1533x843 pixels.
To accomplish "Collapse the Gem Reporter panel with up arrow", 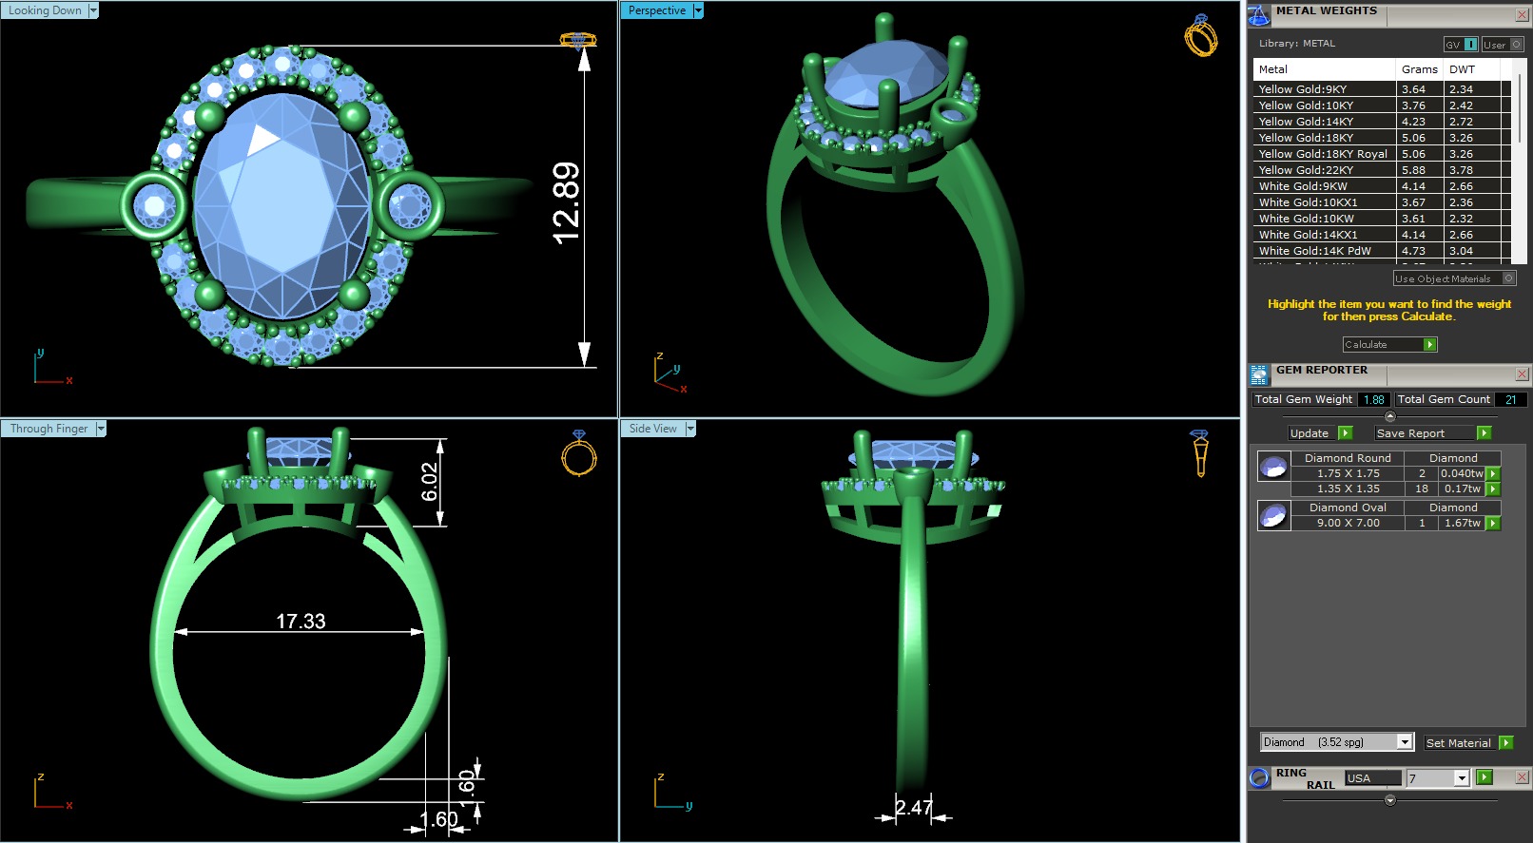I will [1389, 416].
